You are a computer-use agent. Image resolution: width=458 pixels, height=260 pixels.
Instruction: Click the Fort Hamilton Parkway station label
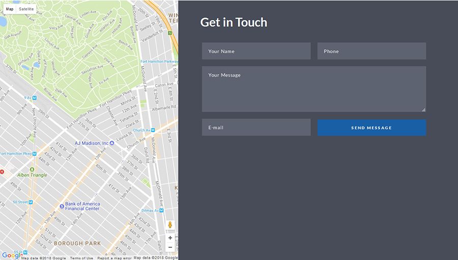pos(159,61)
